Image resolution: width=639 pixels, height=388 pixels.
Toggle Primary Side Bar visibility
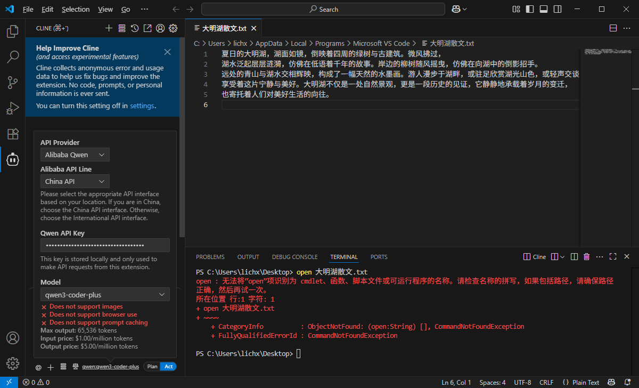coord(529,9)
